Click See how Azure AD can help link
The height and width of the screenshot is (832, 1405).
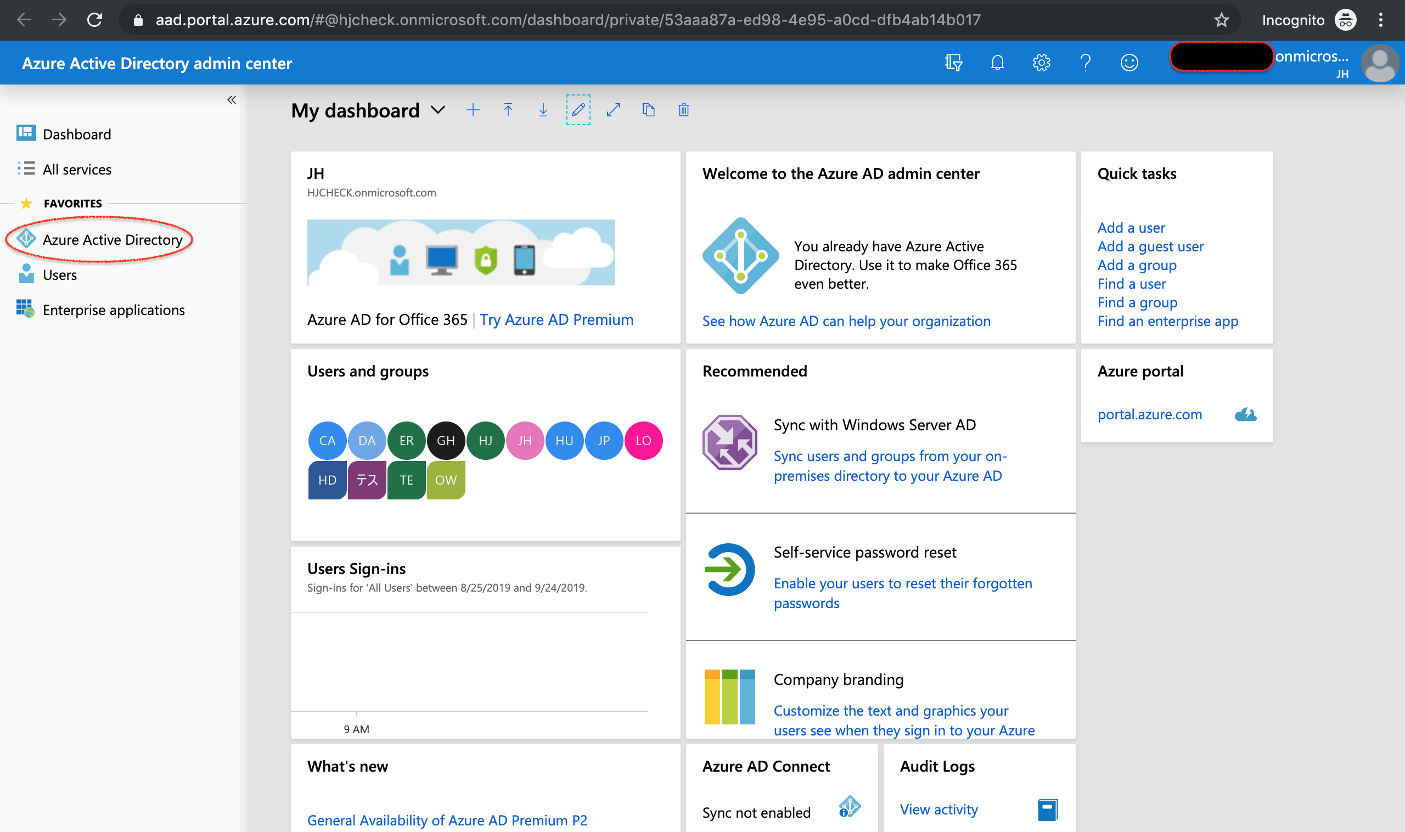coord(846,321)
